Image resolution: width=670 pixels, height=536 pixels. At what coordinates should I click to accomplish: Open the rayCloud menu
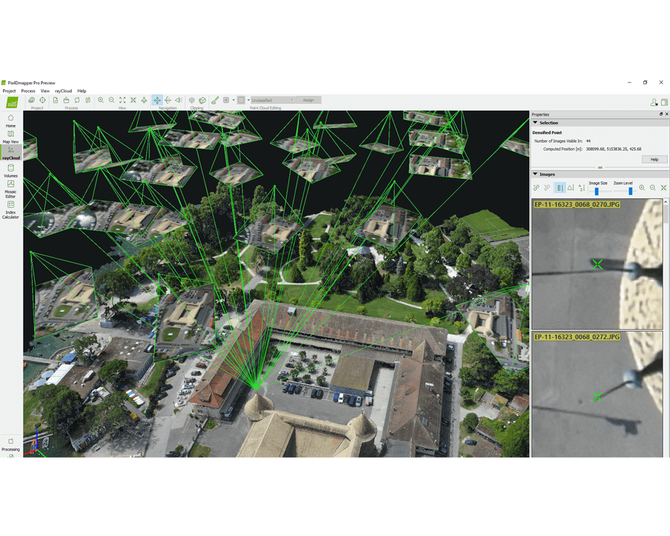coord(63,91)
